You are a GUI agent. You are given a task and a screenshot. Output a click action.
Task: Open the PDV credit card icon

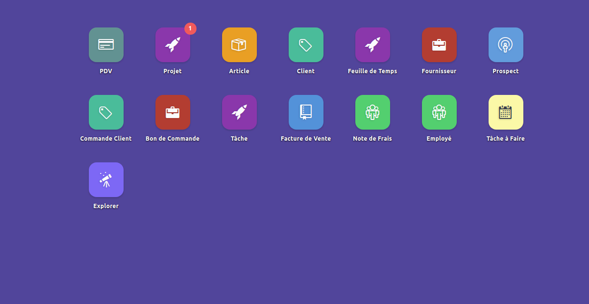pos(106,45)
